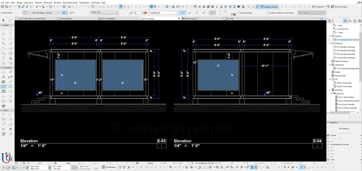Toggle the guide lines button at bottom right
This screenshot has height=171, width=362.
(302, 167)
